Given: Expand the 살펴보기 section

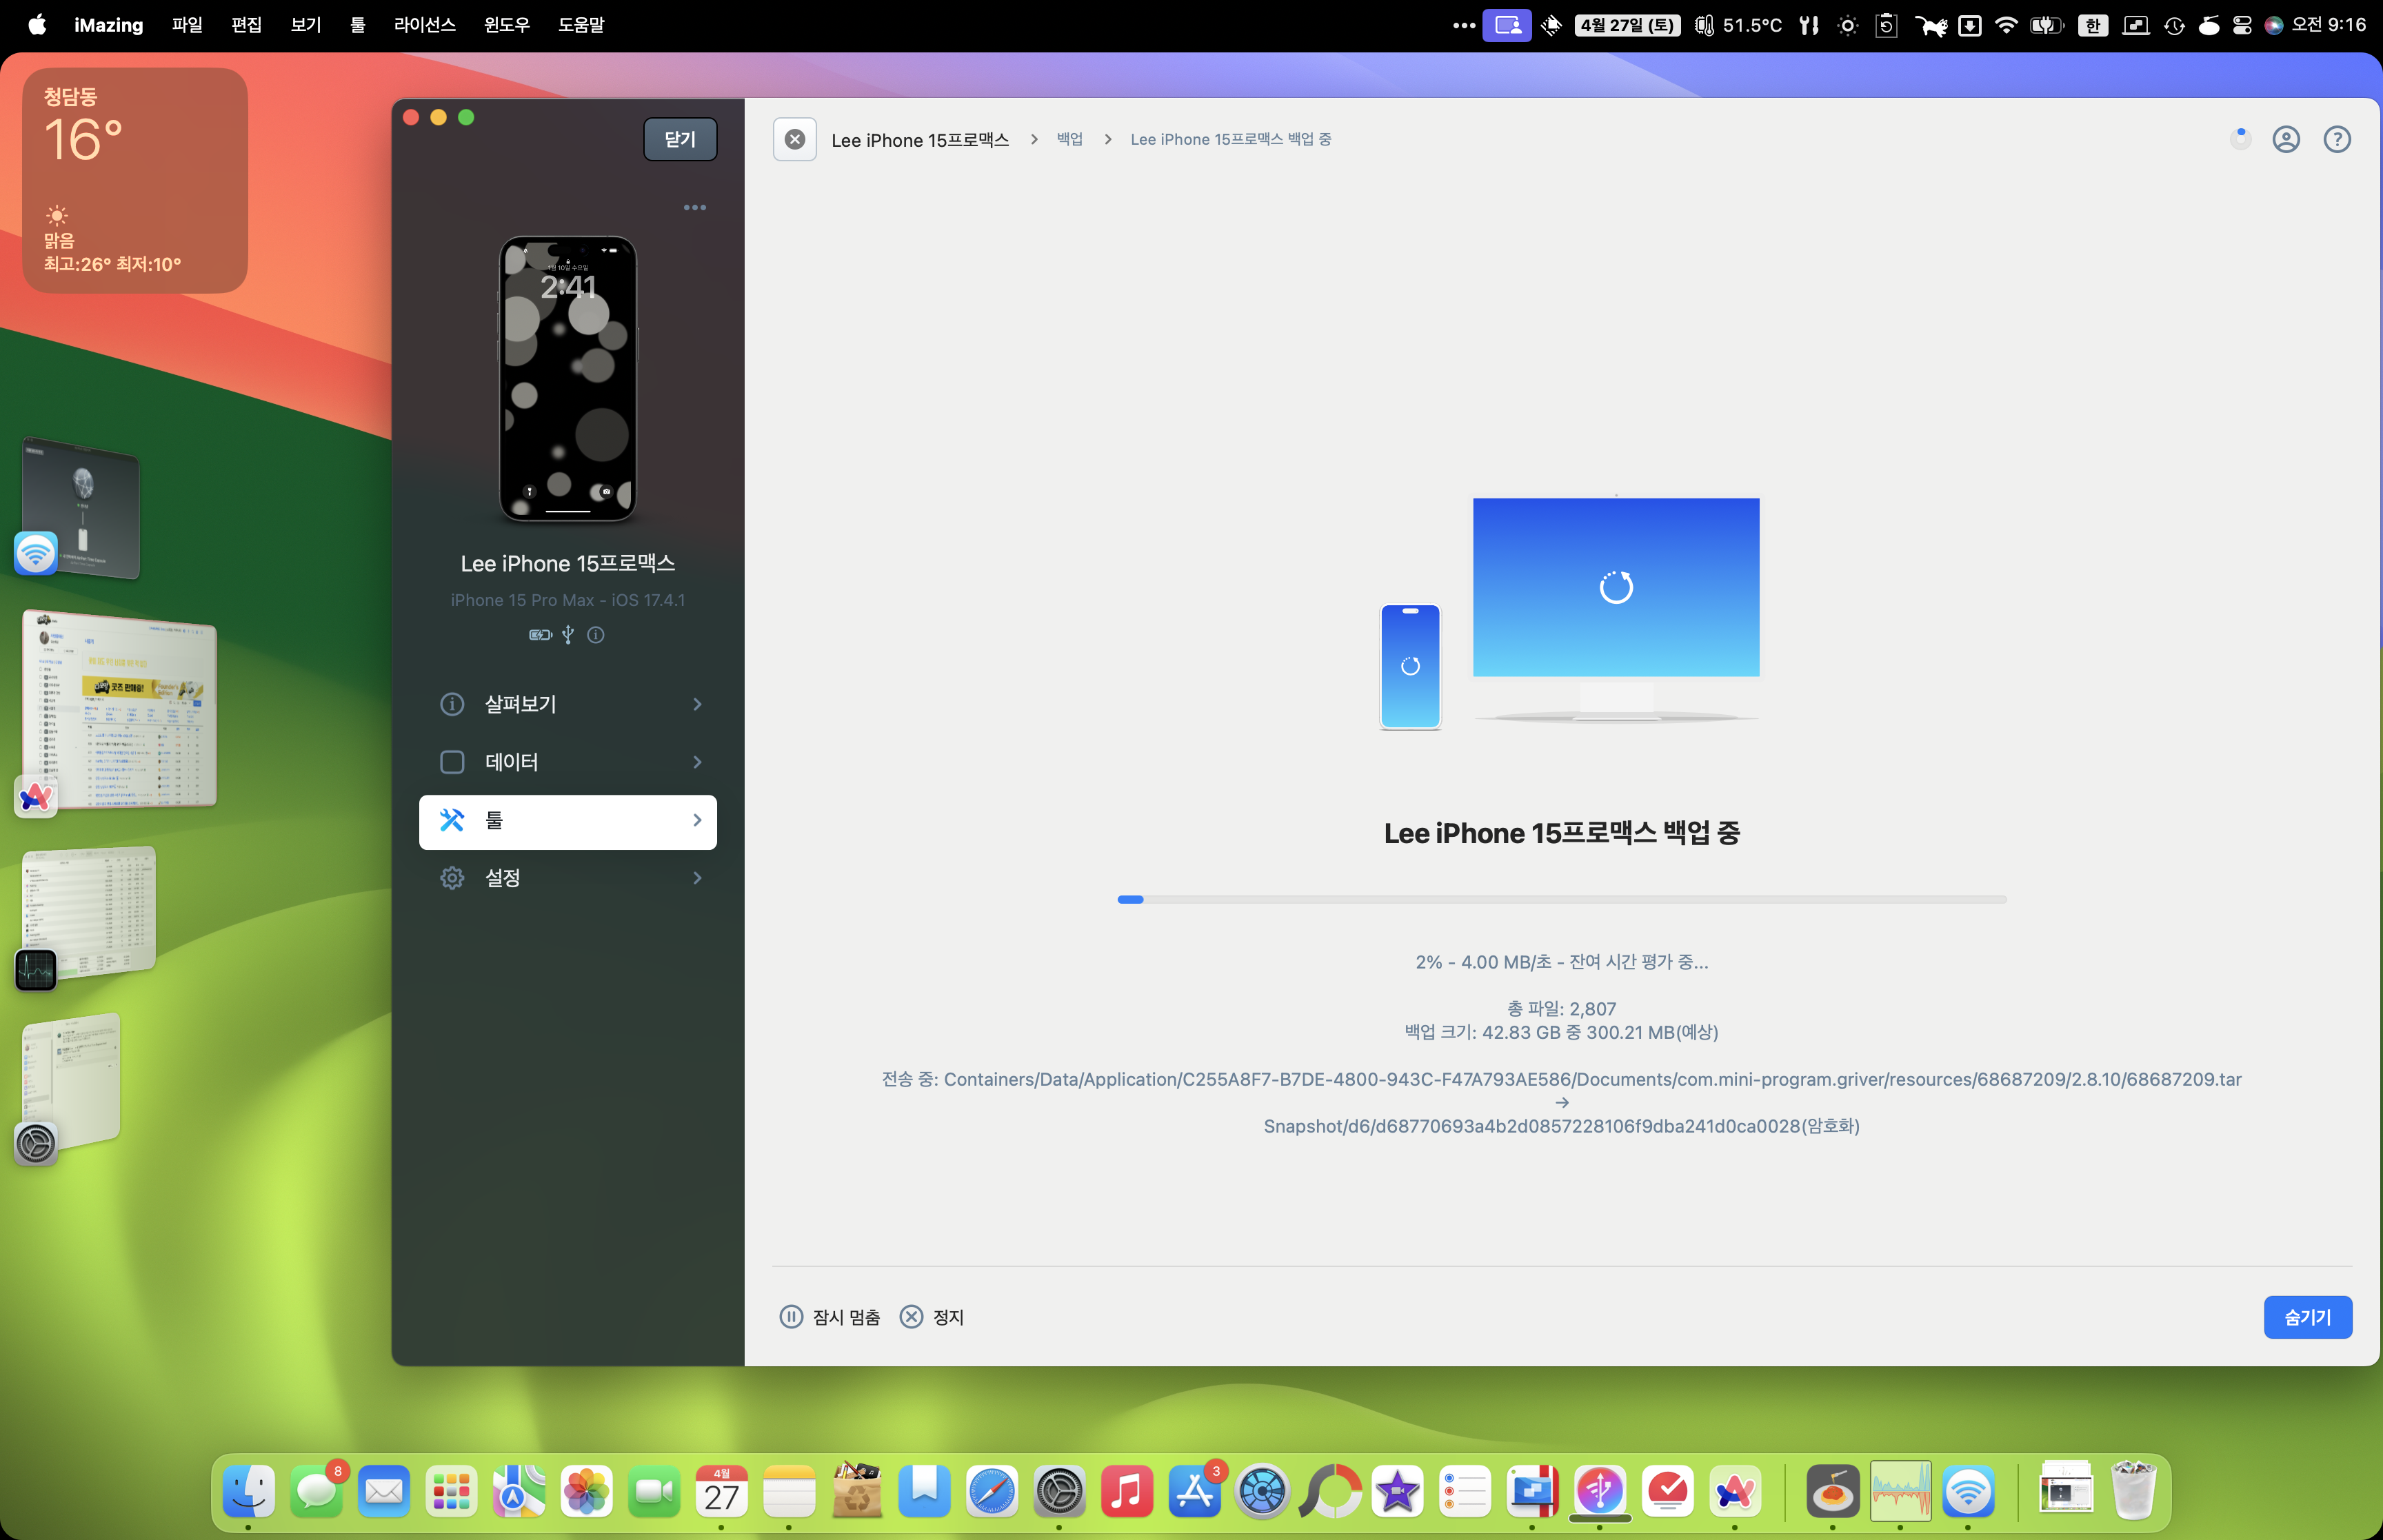Looking at the screenshot, I should 568,704.
